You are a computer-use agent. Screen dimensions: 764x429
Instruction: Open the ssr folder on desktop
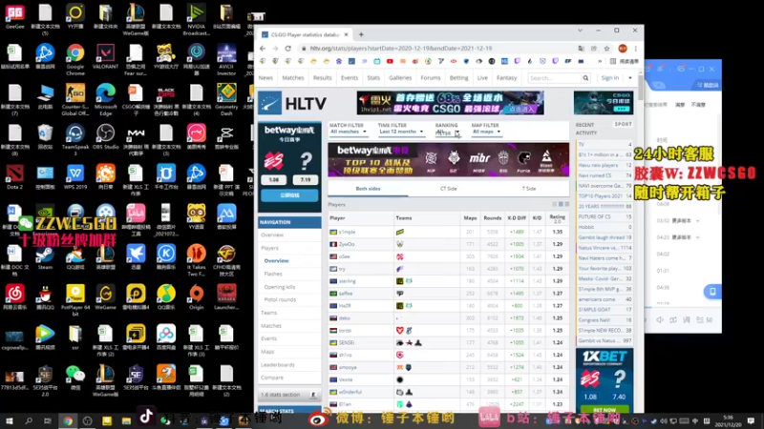75,337
